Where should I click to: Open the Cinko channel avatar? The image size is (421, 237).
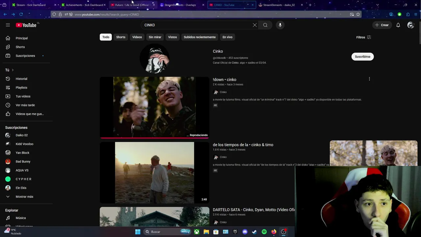pos(155,59)
